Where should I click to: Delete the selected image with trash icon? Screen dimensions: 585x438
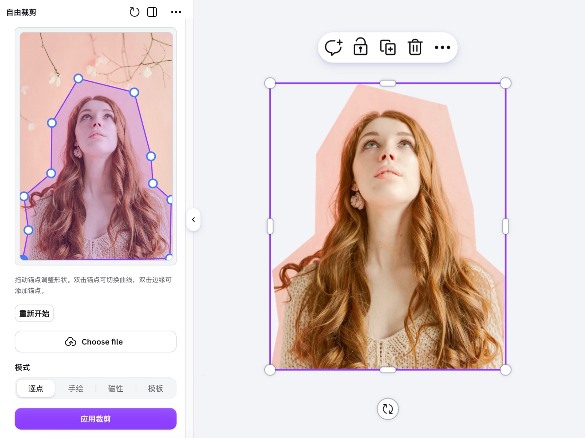(x=415, y=47)
